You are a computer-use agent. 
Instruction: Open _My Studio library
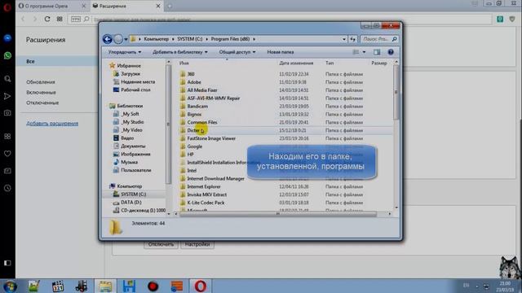tap(132, 122)
